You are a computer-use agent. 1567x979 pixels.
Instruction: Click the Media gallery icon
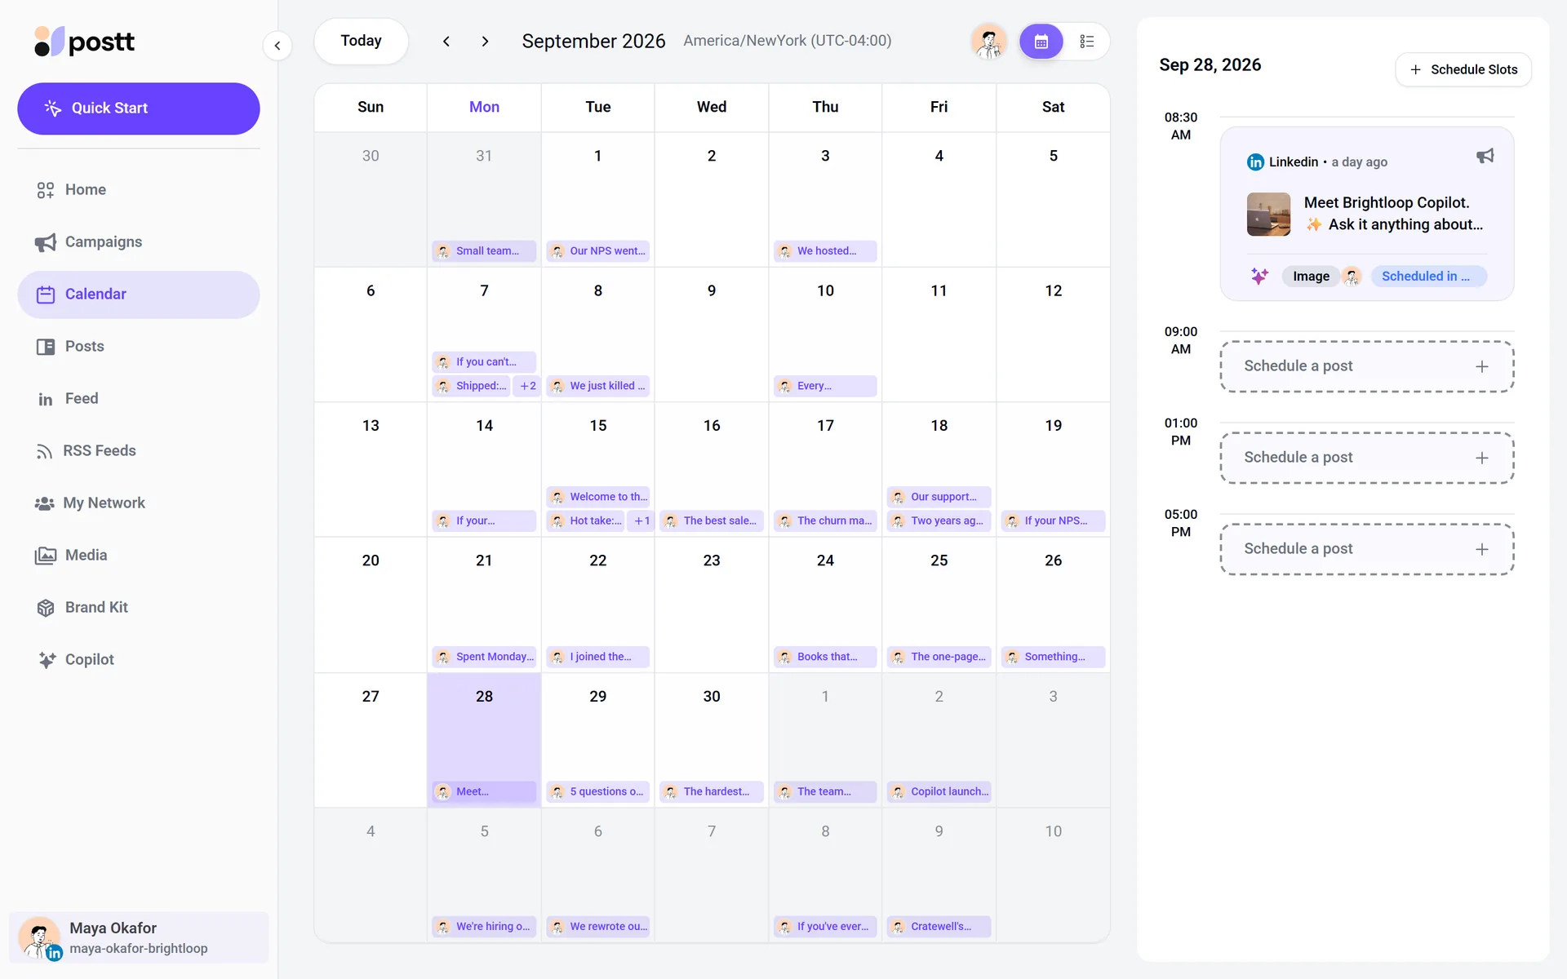click(45, 556)
